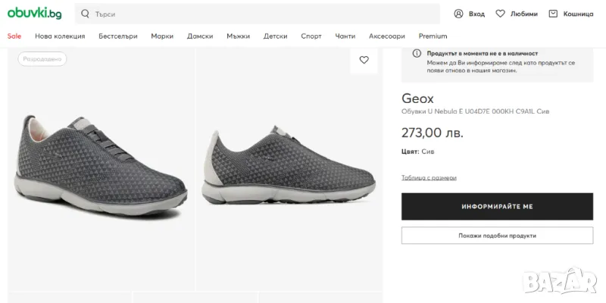This screenshot has height=303, width=606.
Task: Click the search magnifier icon
Action: [85, 14]
